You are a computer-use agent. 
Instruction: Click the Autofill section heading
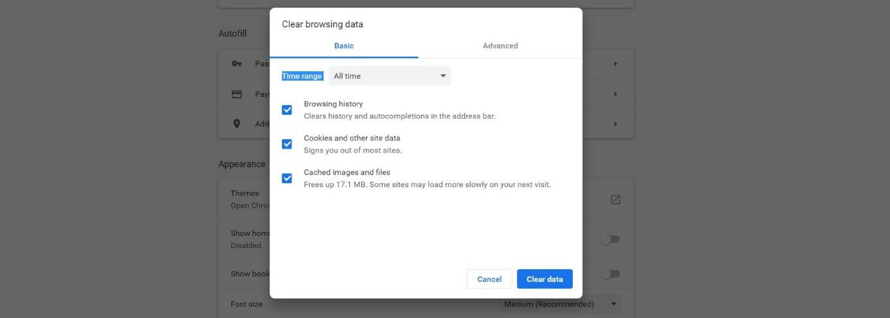click(x=232, y=33)
